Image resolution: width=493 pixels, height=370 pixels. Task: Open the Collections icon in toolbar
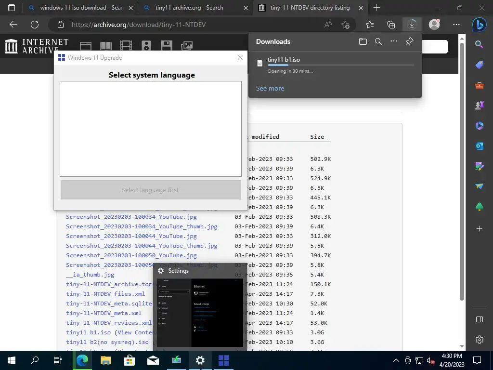tap(391, 25)
